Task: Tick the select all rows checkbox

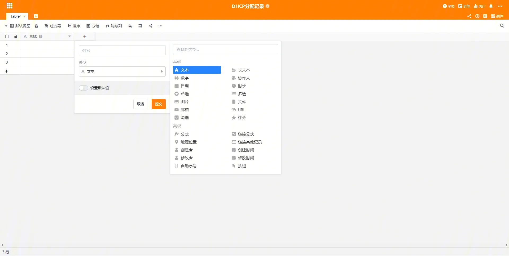Action: pos(7,37)
